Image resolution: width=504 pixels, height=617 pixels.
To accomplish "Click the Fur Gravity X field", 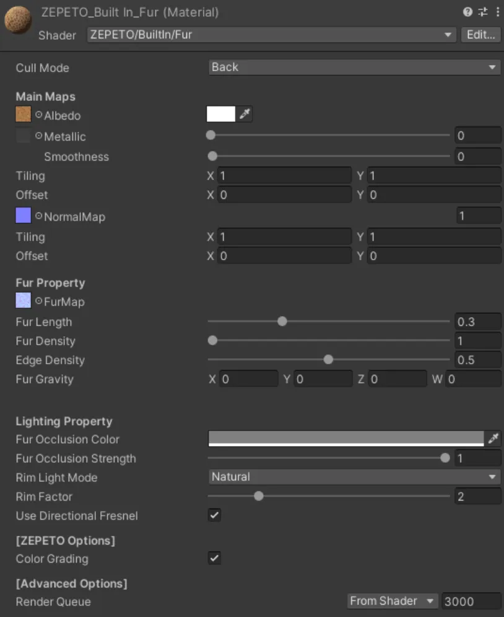I will tap(249, 379).
